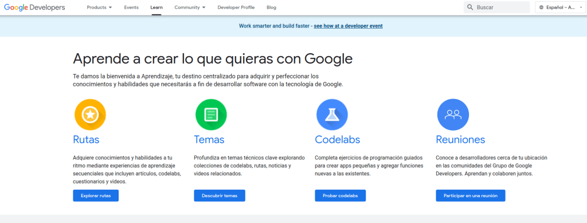
Task: Click the Reuniones description 'Conoce a desarrolladores cerca'
Action: point(491,166)
